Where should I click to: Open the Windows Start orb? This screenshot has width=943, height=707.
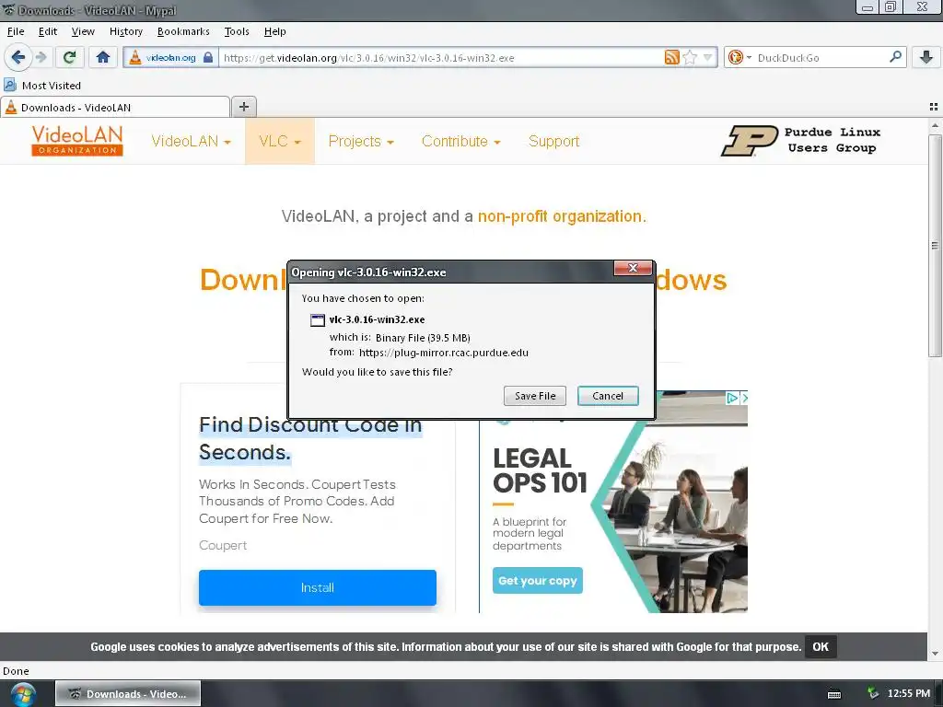pyautogui.click(x=23, y=694)
